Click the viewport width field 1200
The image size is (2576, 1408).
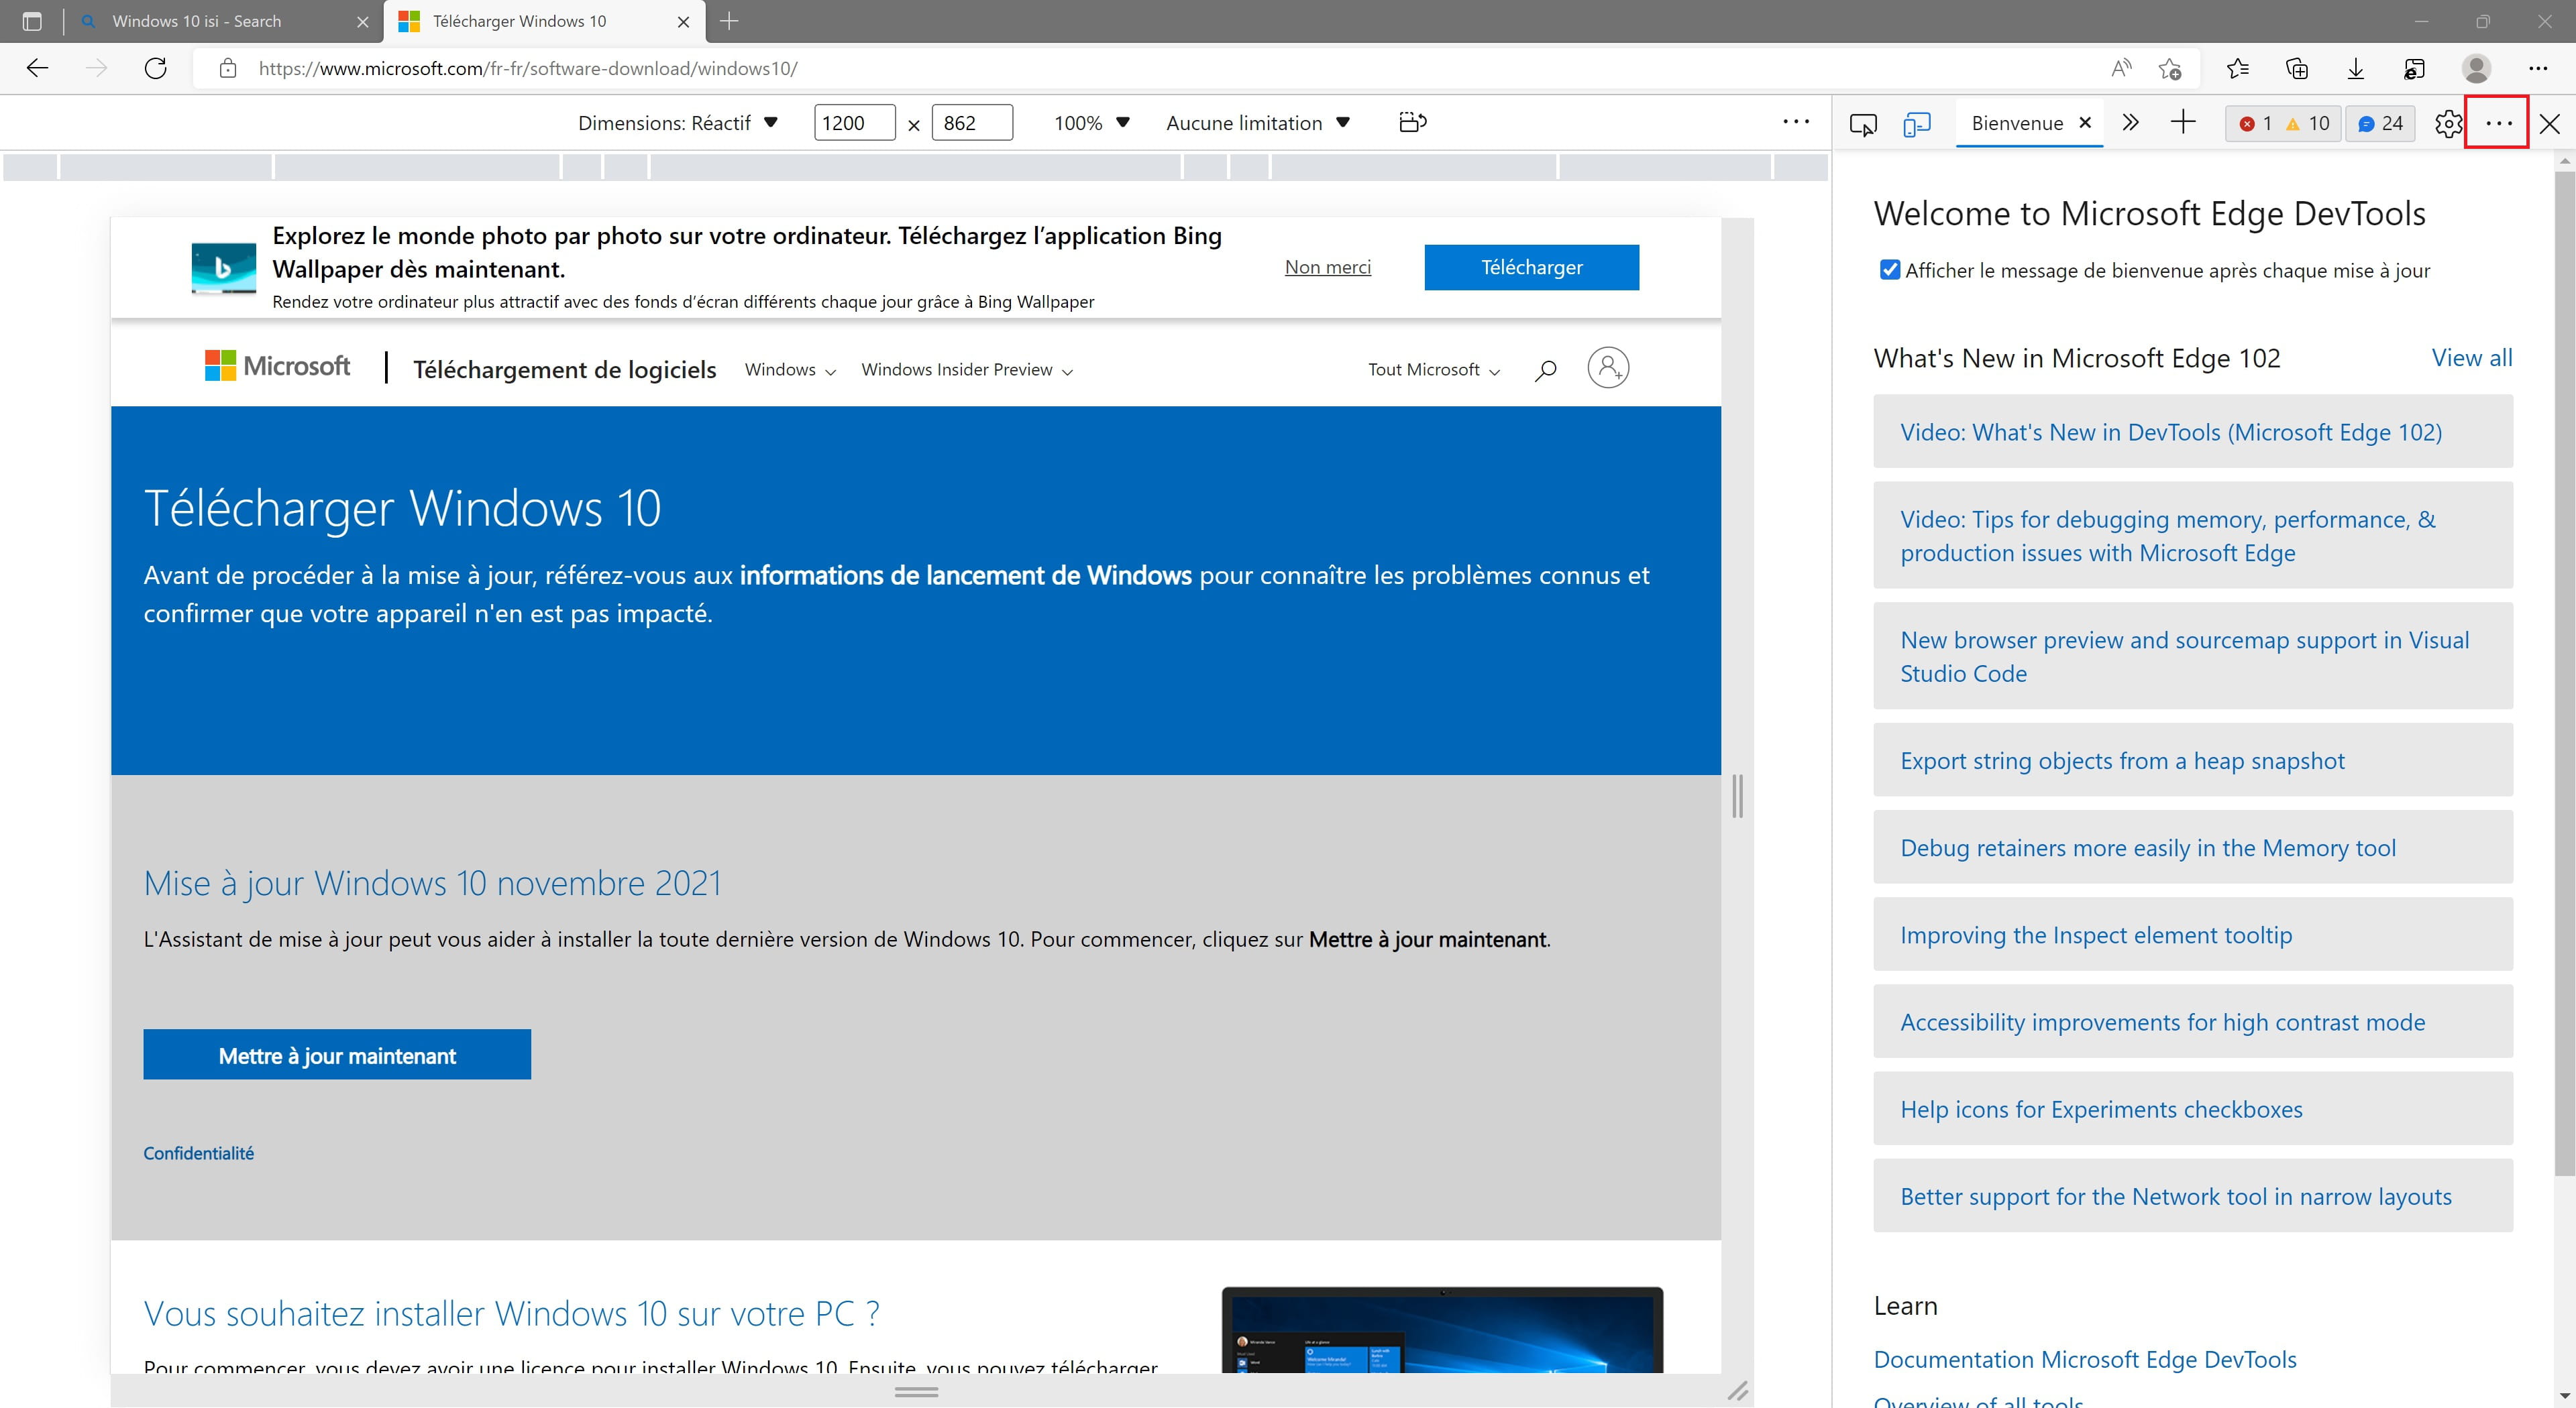pos(854,123)
